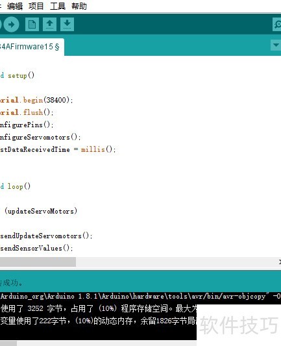Click the millis() call in setup
Image resolution: width=281 pixels, height=346 pixels.
98,149
